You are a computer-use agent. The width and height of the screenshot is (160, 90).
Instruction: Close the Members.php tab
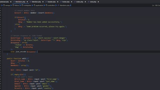click(27, 2)
